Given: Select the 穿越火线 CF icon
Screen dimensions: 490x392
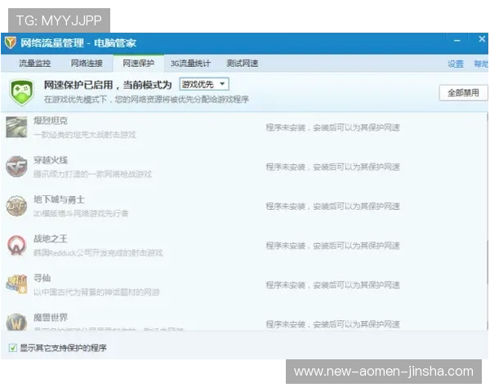Looking at the screenshot, I should pos(16,167).
